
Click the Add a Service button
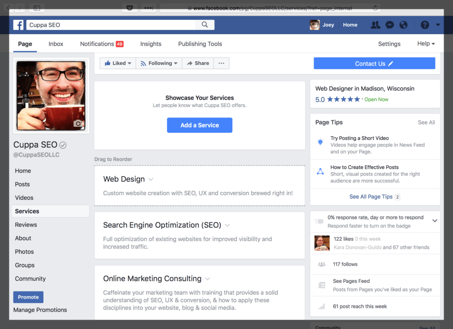(x=200, y=125)
